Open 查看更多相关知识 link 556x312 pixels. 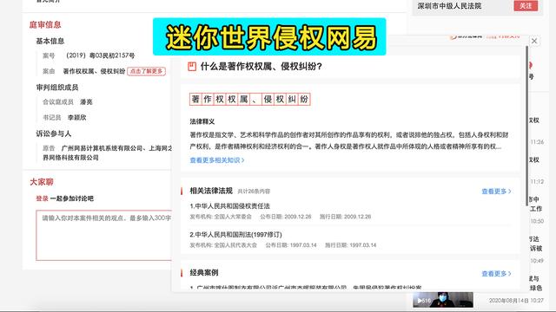(x=217, y=160)
